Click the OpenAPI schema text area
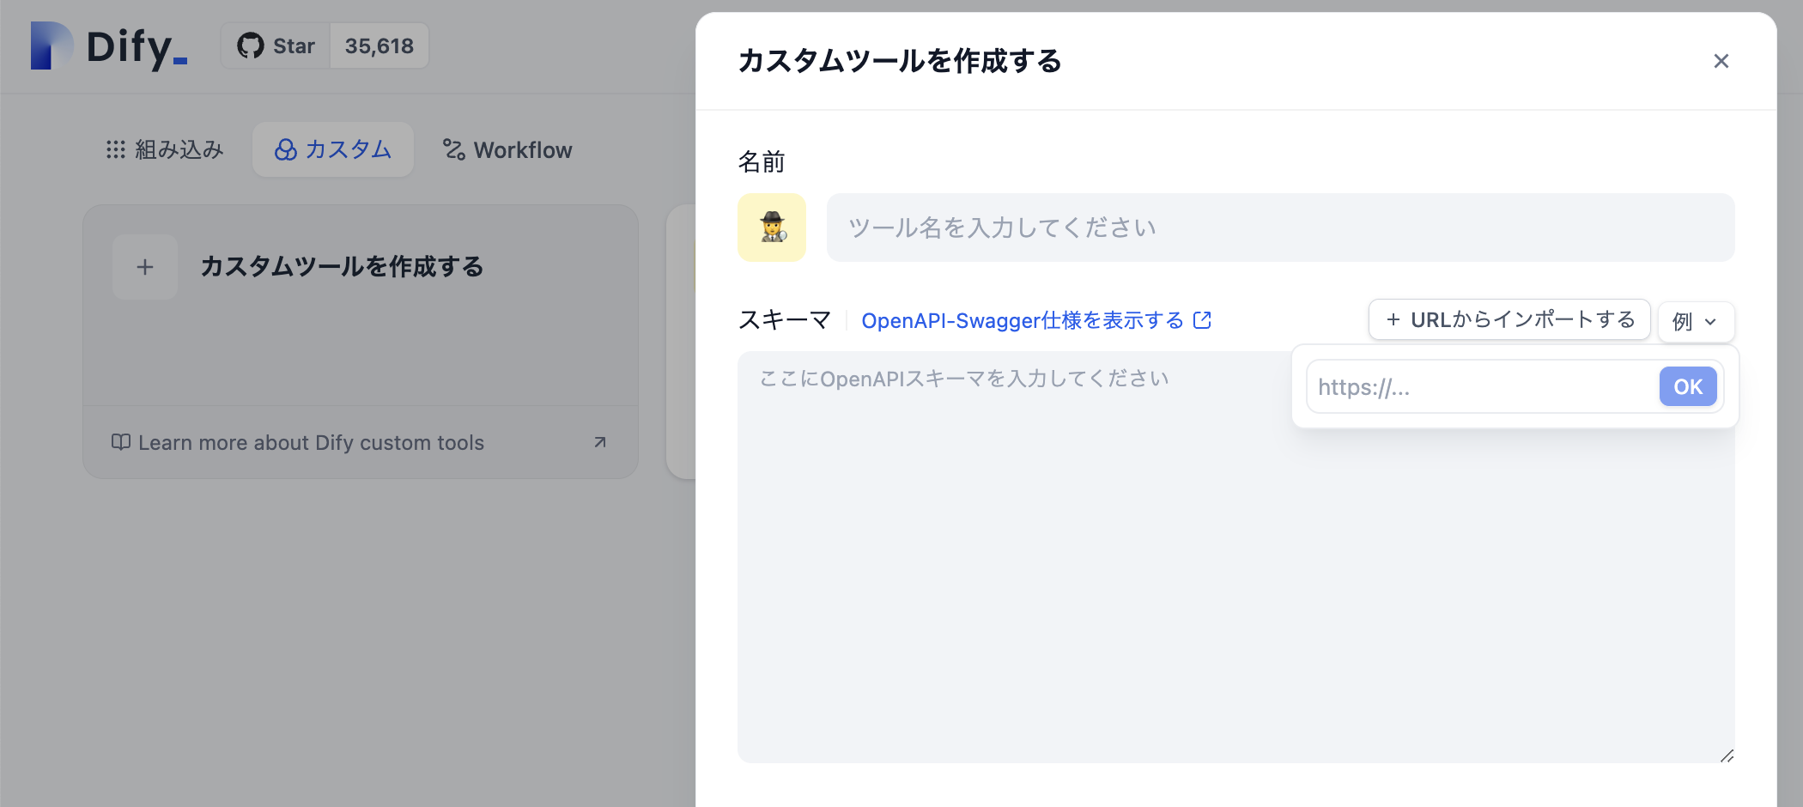Screen dimensions: 1803x807 coord(1116,558)
